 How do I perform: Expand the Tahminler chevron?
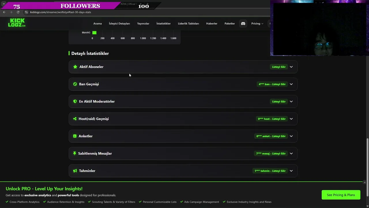(x=291, y=171)
